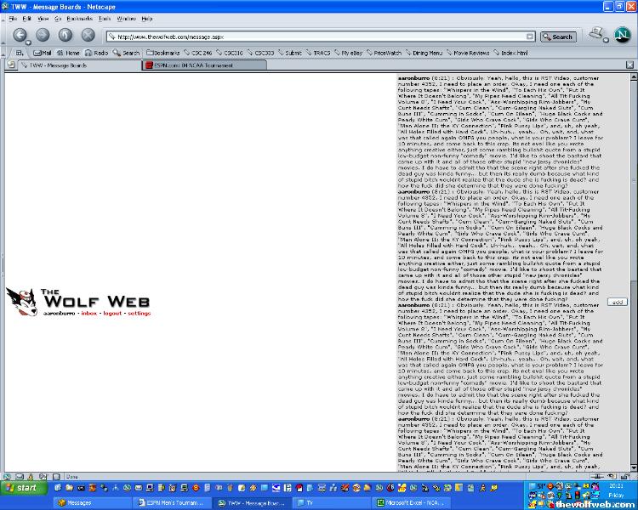Open the Tools menu
The width and height of the screenshot is (638, 510).
105,18
